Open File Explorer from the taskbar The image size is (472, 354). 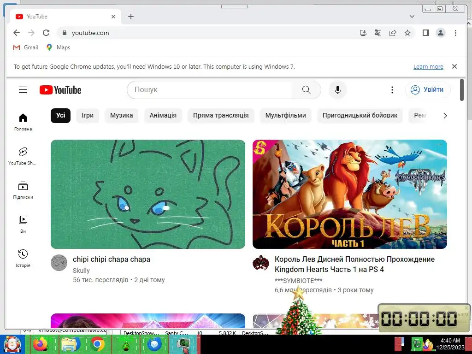pyautogui.click(x=71, y=344)
